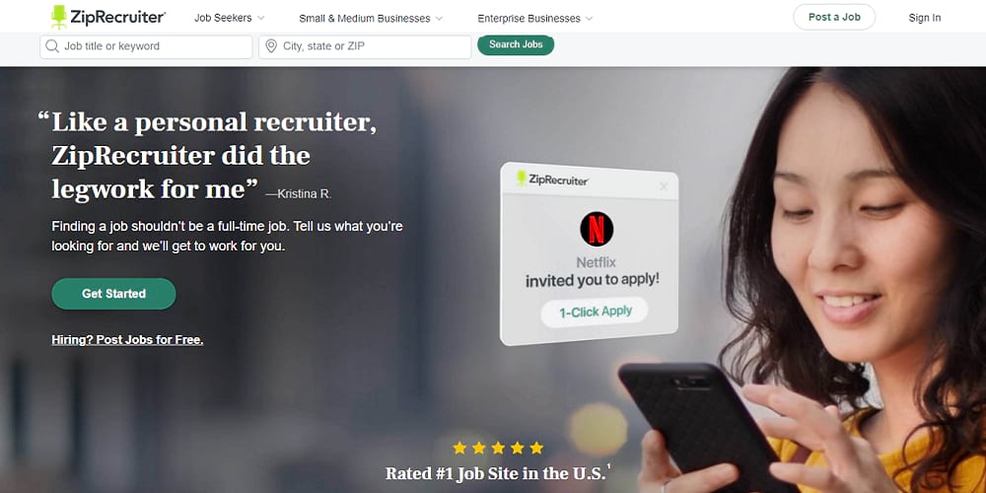The width and height of the screenshot is (986, 493).
Task: Expand Small & Medium Businesses chevron
Action: [x=439, y=18]
